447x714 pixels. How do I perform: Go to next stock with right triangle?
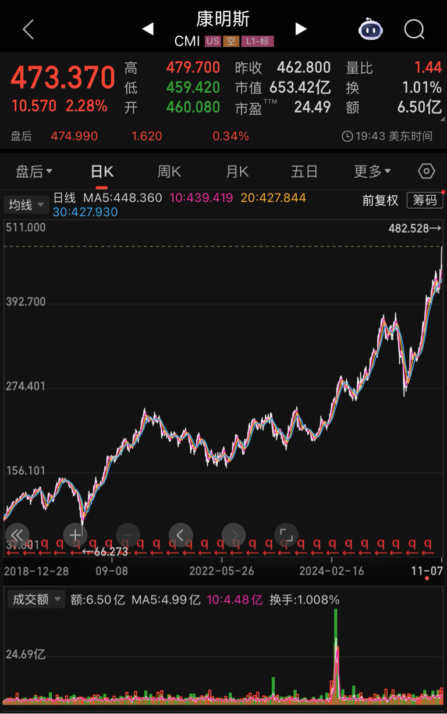301,29
